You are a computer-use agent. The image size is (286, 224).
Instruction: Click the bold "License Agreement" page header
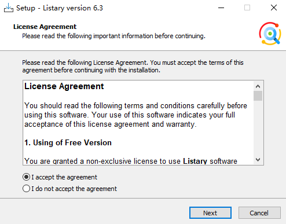[x=45, y=27]
